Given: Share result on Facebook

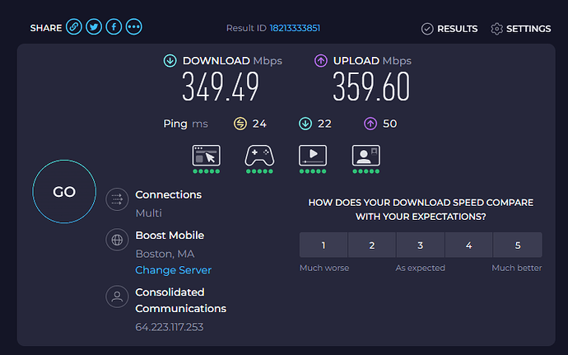Looking at the screenshot, I should 114,27.
